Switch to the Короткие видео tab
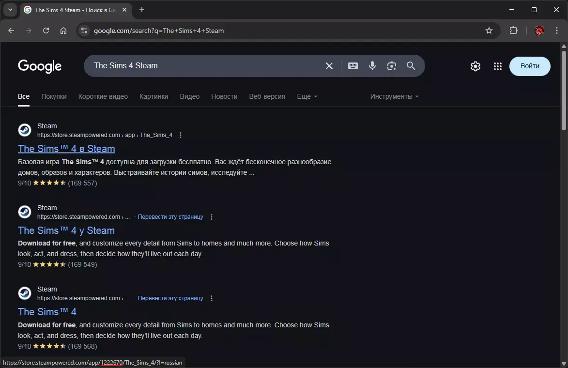The height and width of the screenshot is (368, 568). tap(103, 96)
